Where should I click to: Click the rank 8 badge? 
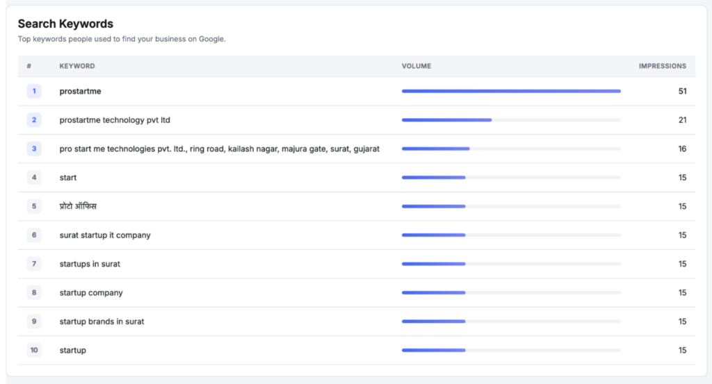click(34, 293)
